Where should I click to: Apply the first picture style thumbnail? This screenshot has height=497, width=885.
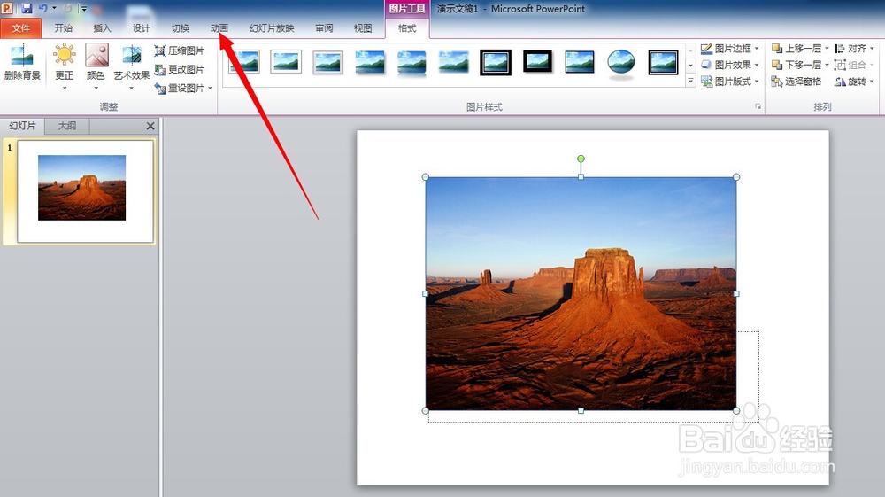(x=244, y=62)
